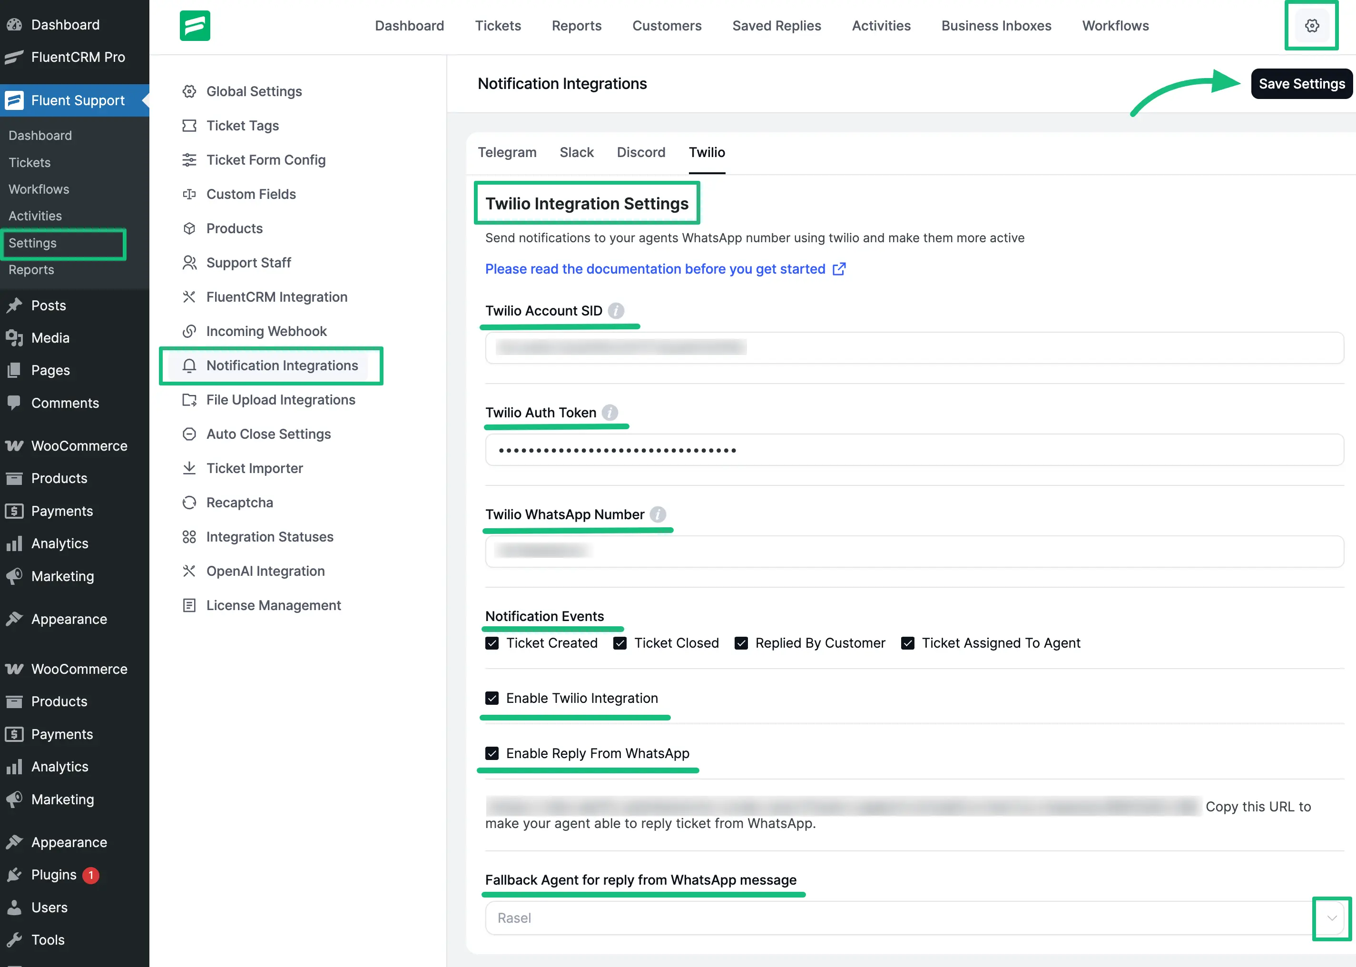
Task: Select the Ticket Importer download icon
Action: click(189, 468)
